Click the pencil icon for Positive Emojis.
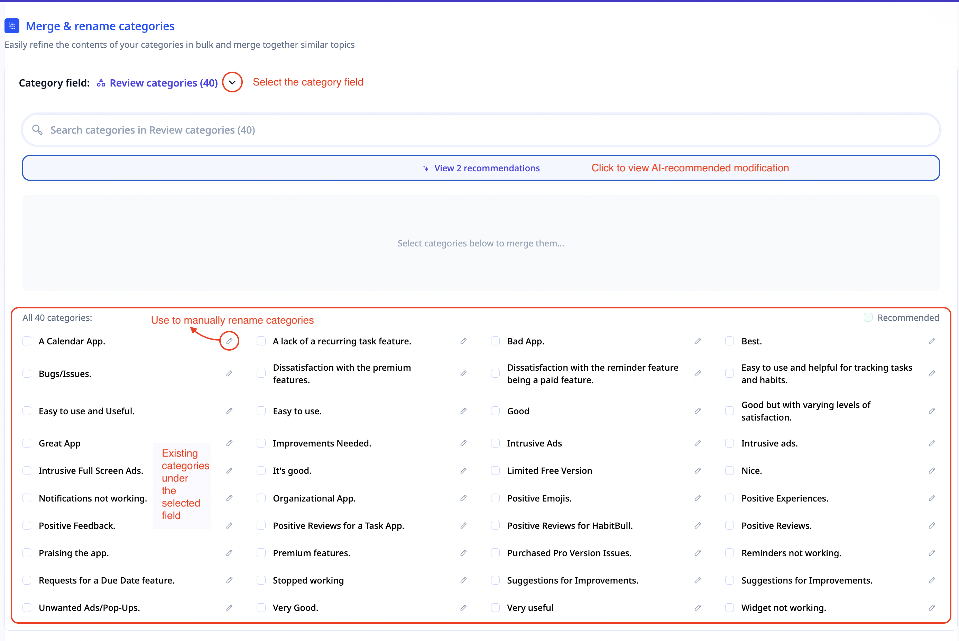The image size is (959, 641). coord(698,498)
